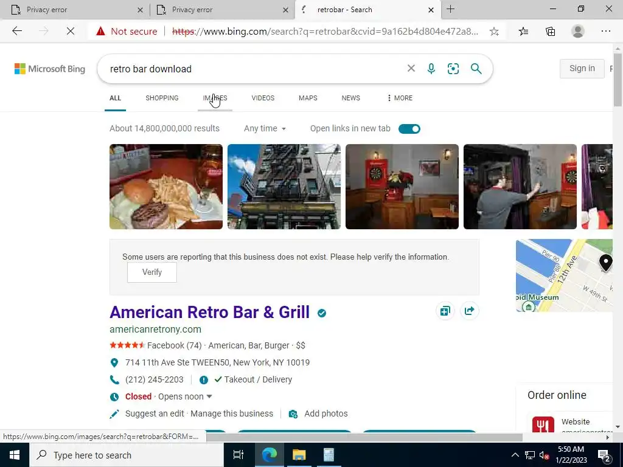Open photo of man playing darts

520,187
